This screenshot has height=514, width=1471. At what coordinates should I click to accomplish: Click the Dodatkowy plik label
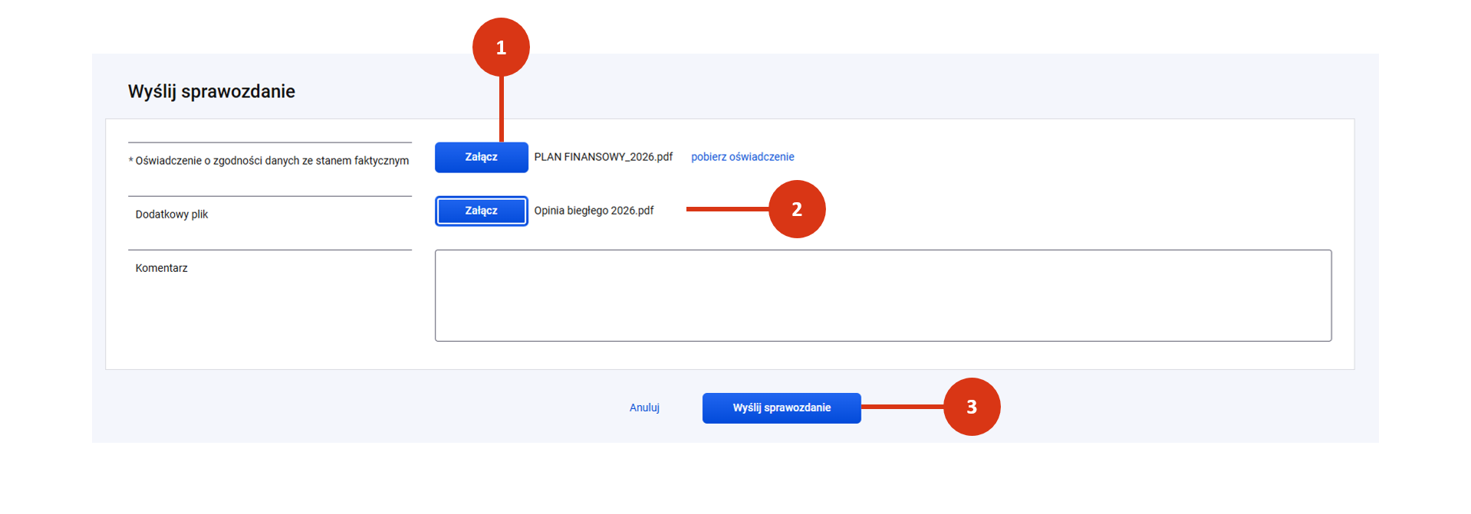(172, 214)
